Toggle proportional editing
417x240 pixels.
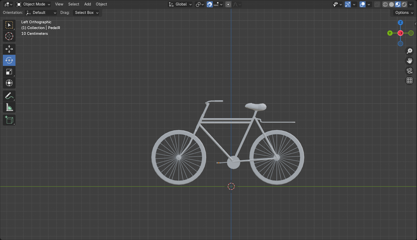(228, 4)
